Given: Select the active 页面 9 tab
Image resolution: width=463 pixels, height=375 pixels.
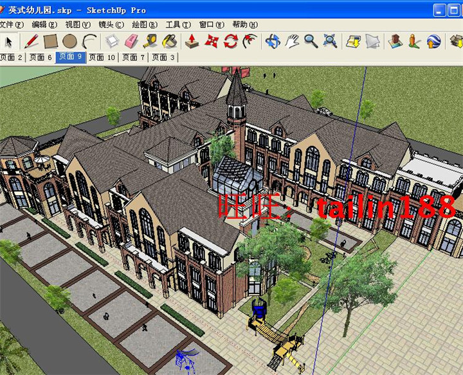Looking at the screenshot, I should pos(71,57).
